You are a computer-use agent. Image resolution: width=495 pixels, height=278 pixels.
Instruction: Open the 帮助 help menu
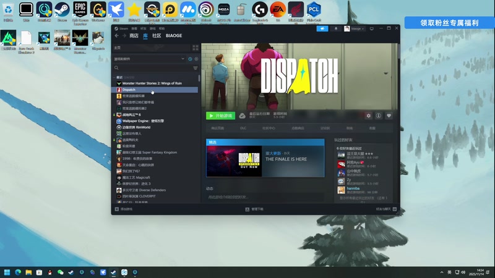coord(162,28)
